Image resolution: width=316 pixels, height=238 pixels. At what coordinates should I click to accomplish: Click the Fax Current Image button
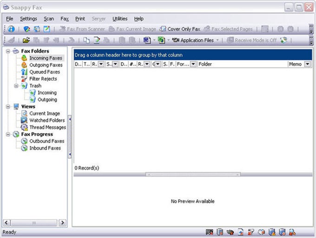tap(132, 29)
